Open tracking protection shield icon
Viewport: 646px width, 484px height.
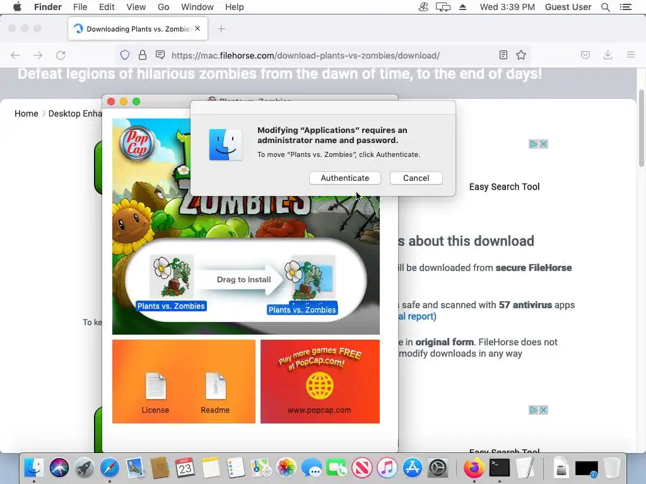(125, 55)
